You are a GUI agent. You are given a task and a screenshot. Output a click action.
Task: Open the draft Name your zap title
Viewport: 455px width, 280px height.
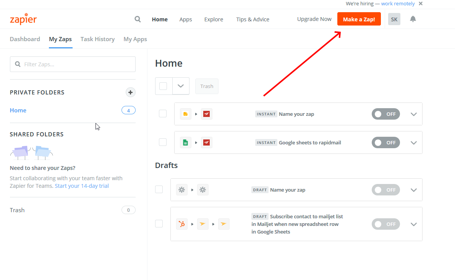coord(288,190)
